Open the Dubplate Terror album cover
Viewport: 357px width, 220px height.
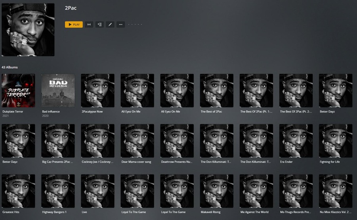pos(18,90)
